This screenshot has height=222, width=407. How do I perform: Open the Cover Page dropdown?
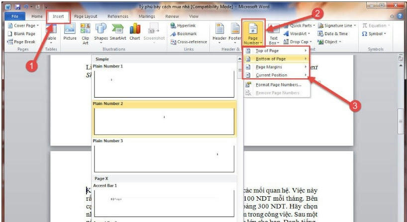coord(23,26)
